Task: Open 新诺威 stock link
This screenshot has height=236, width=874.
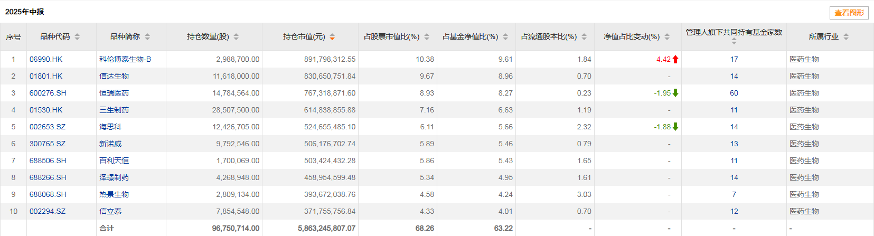Action: pyautogui.click(x=110, y=144)
